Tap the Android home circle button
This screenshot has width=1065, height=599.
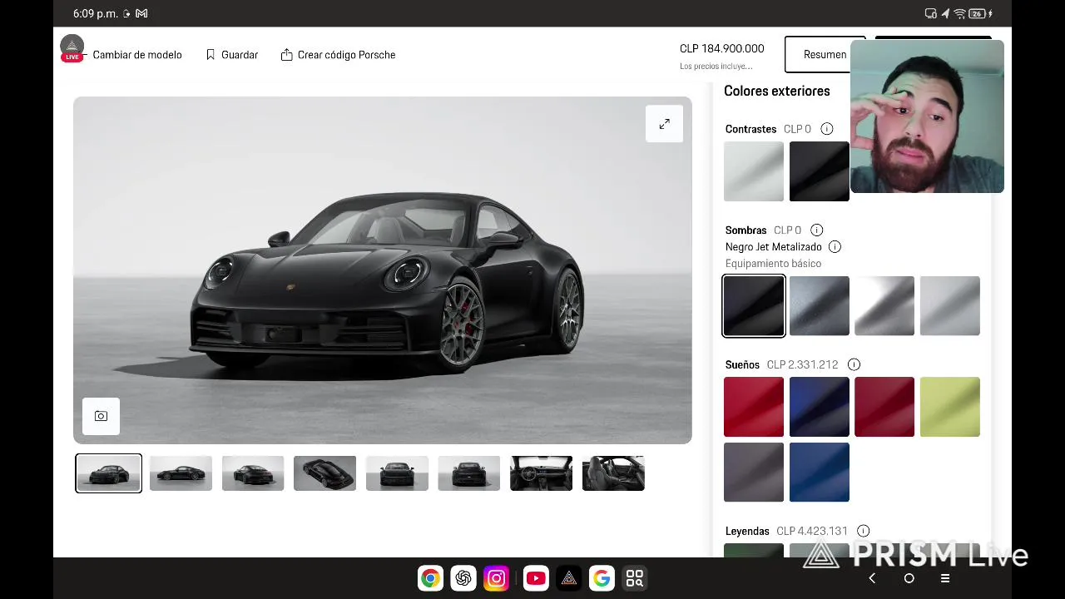point(909,578)
